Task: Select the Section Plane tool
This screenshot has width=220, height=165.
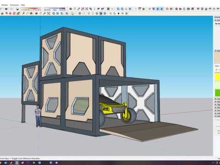Action: point(149,9)
